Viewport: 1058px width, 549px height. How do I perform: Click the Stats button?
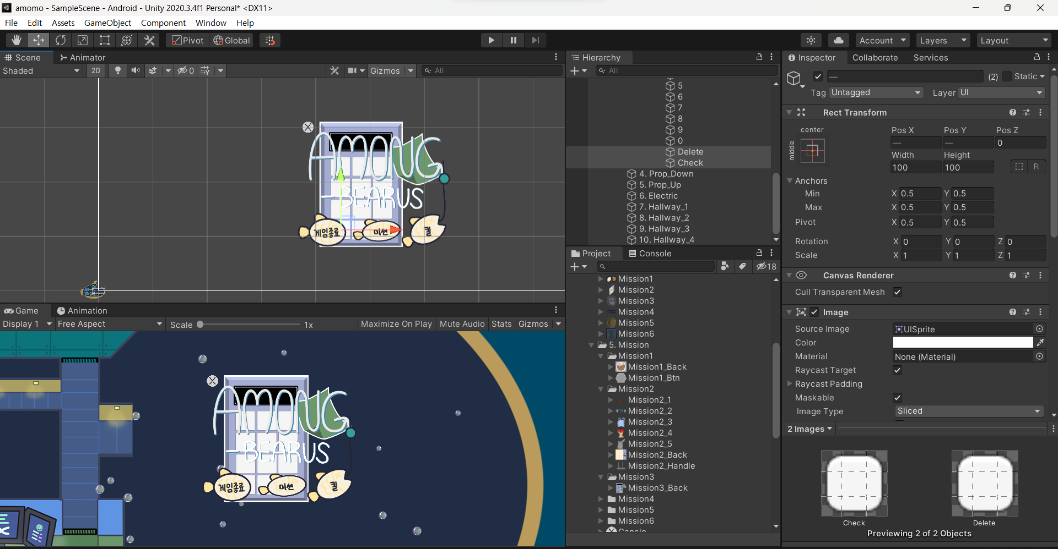point(501,324)
